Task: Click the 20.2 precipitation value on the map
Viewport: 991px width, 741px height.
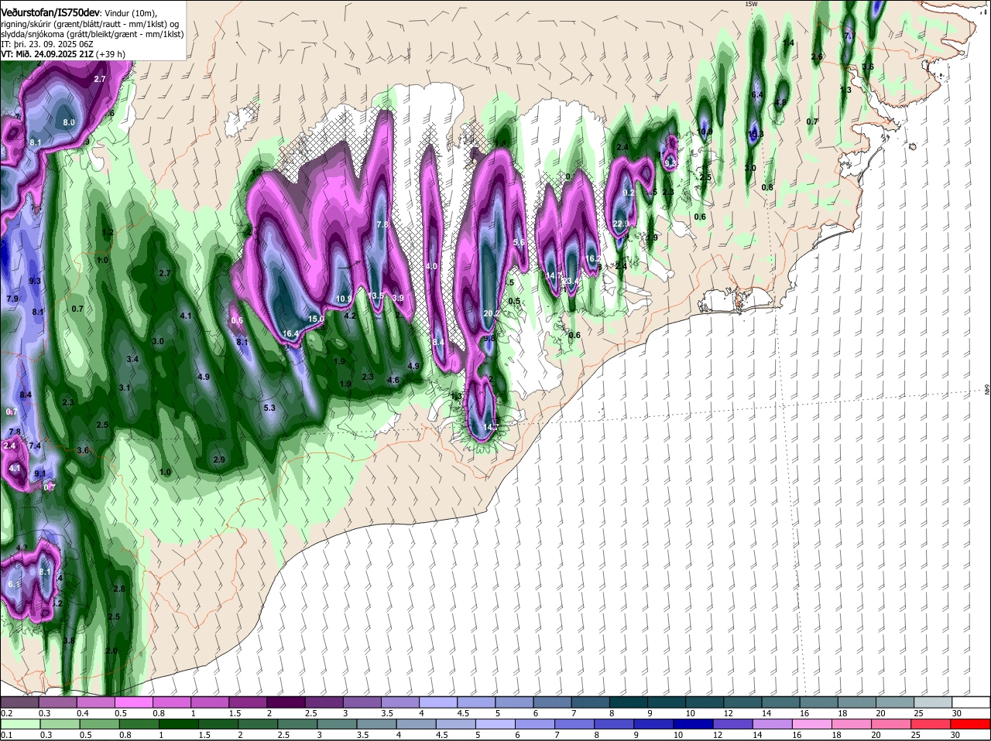Action: 491,313
